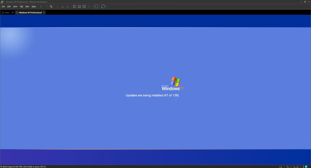This screenshot has width=311, height=168.
Task: Restore down the VMware Workstation window
Action: pyautogui.click(x=305, y=2)
